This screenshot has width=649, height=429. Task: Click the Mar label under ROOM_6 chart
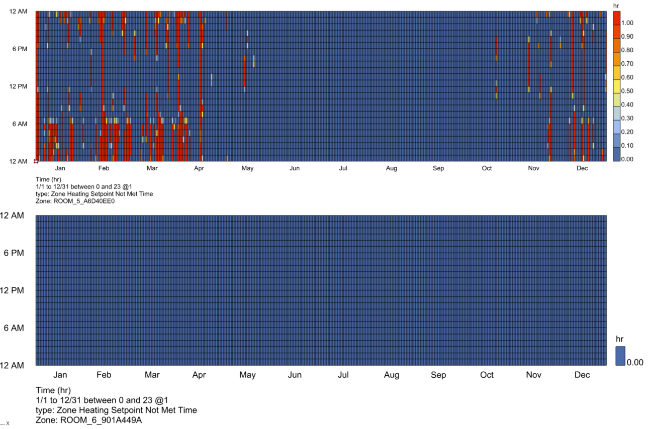coord(152,375)
